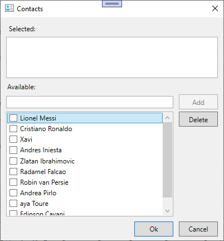Viewport: 224px width, 241px height.
Task: Select the Radamel Falcao name
Action: (x=43, y=172)
